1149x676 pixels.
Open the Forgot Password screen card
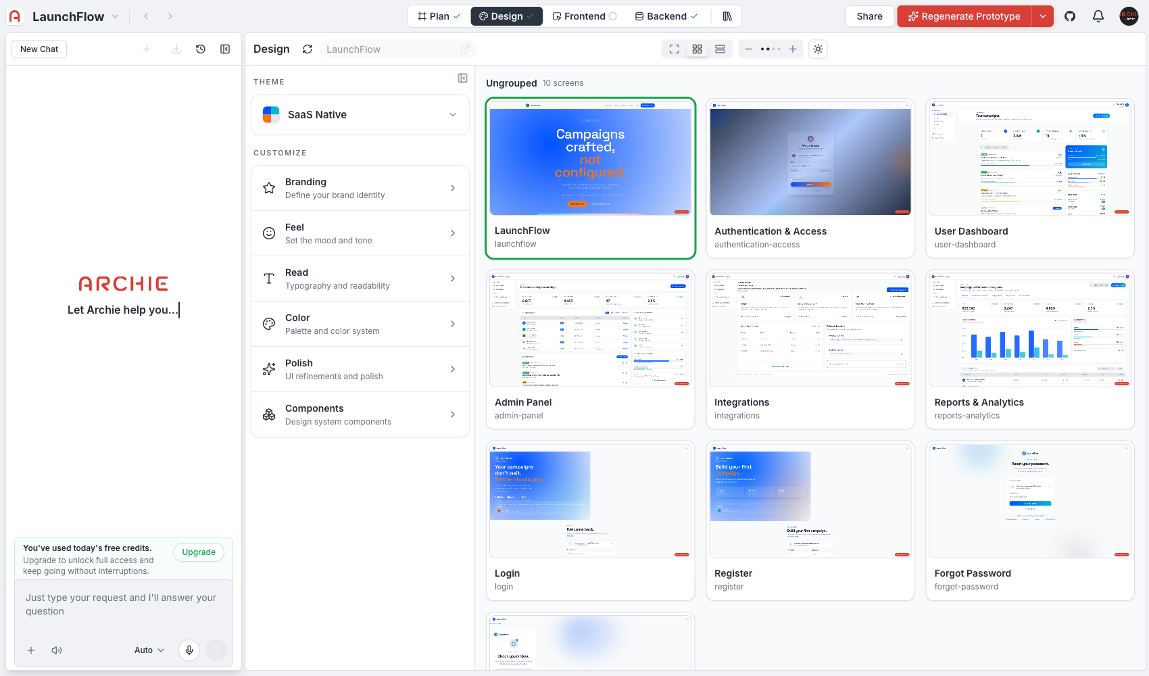[x=1030, y=521]
